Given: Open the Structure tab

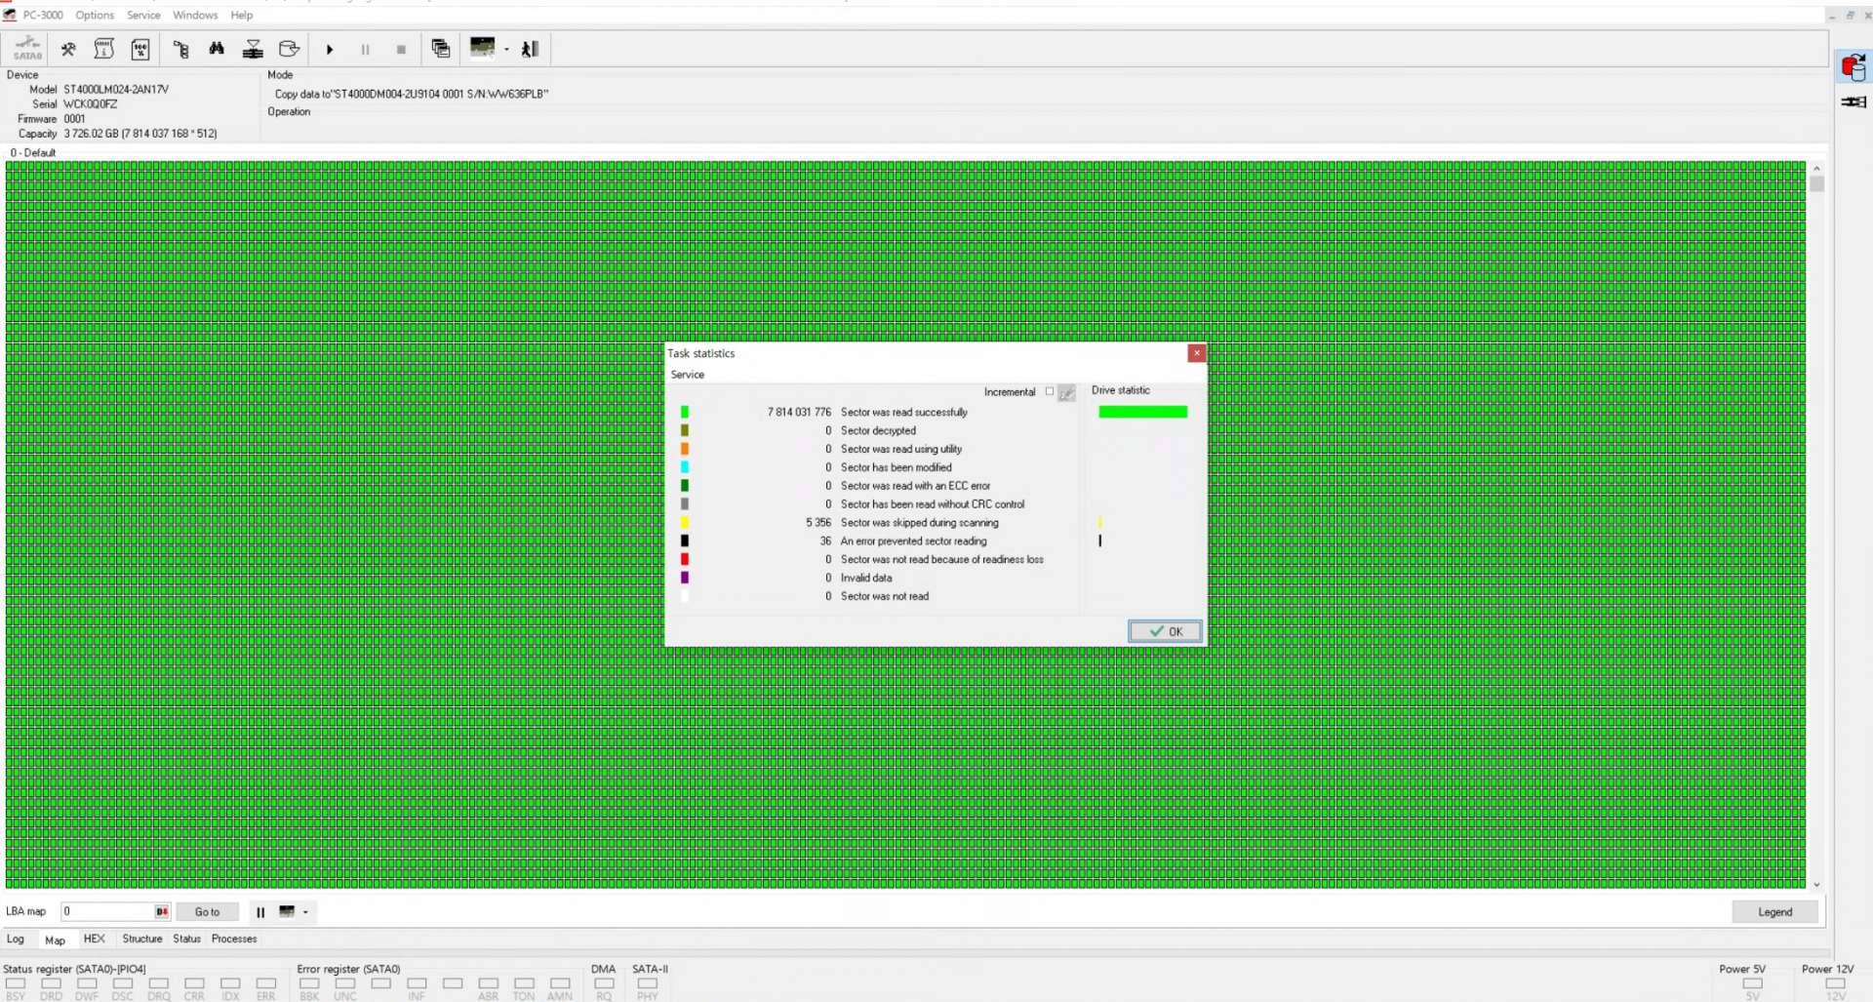Looking at the screenshot, I should pyautogui.click(x=142, y=939).
